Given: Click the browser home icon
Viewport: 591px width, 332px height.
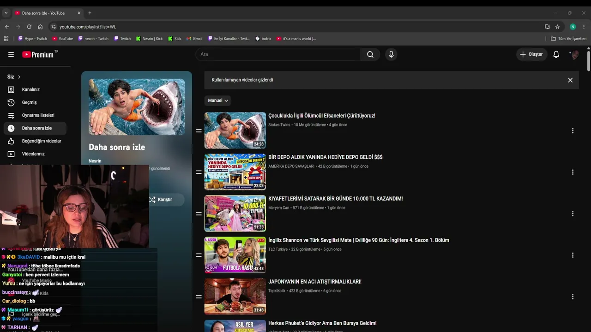Looking at the screenshot, I should point(40,27).
